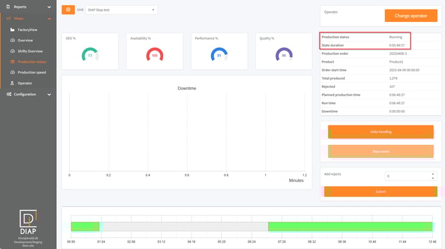Click the Rejected value 107

click(392, 86)
